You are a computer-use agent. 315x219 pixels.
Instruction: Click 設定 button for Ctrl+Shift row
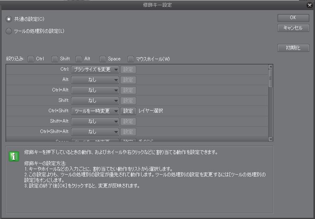click(128, 111)
